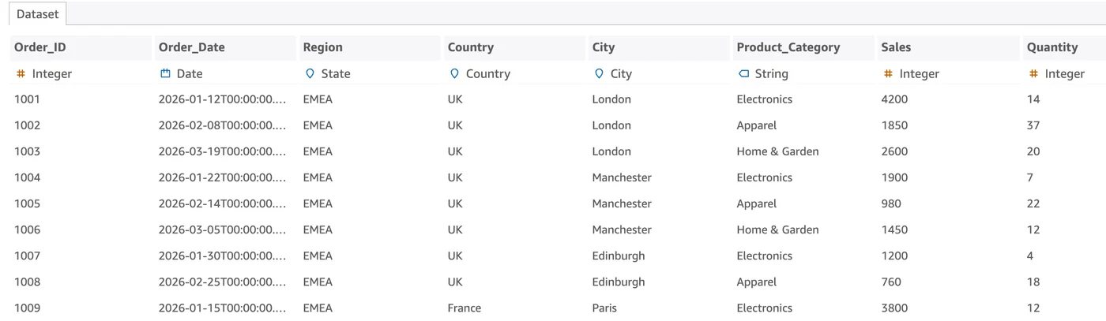The image size is (1106, 321).
Task: Click the Paris city cell
Action: (604, 308)
